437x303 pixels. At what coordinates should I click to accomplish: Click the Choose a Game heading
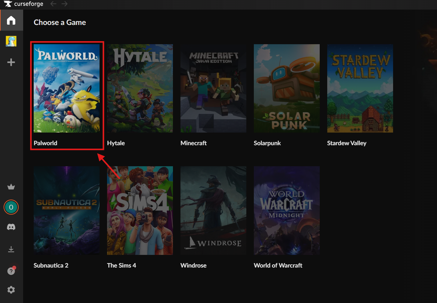tap(60, 23)
